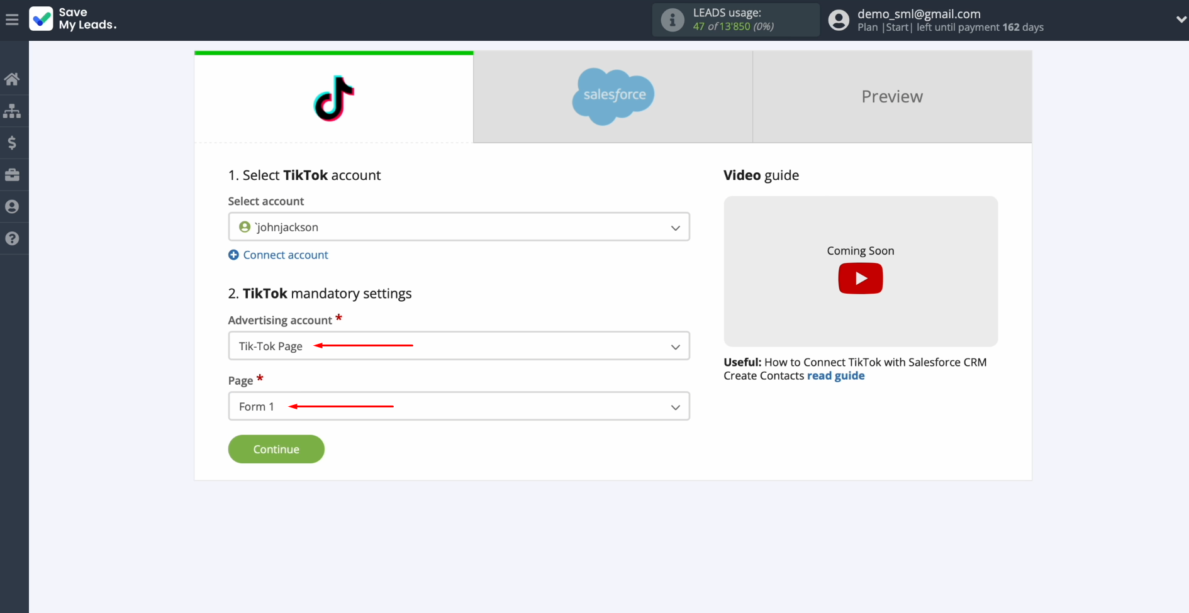1189x613 pixels.
Task: Open Advertising account dropdown showing Tik-Tok Page
Action: click(459, 346)
